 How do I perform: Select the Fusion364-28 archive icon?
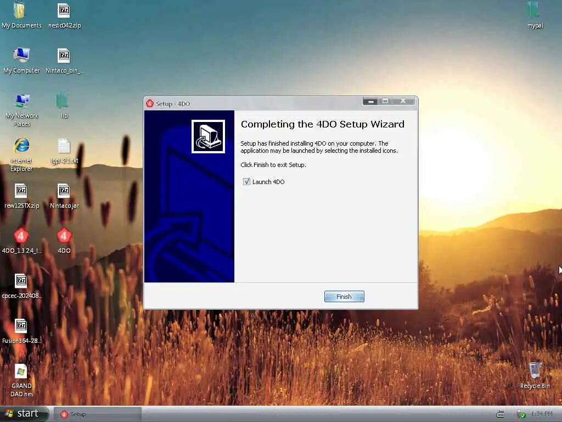tap(21, 331)
